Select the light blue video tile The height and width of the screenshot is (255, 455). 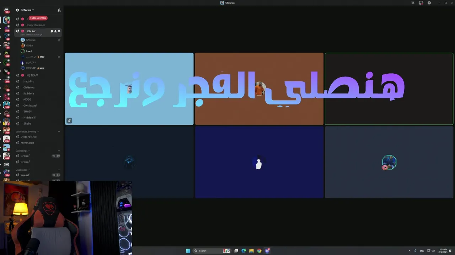coord(129,89)
